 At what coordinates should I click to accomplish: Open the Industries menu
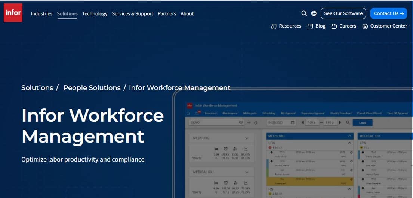(41, 14)
